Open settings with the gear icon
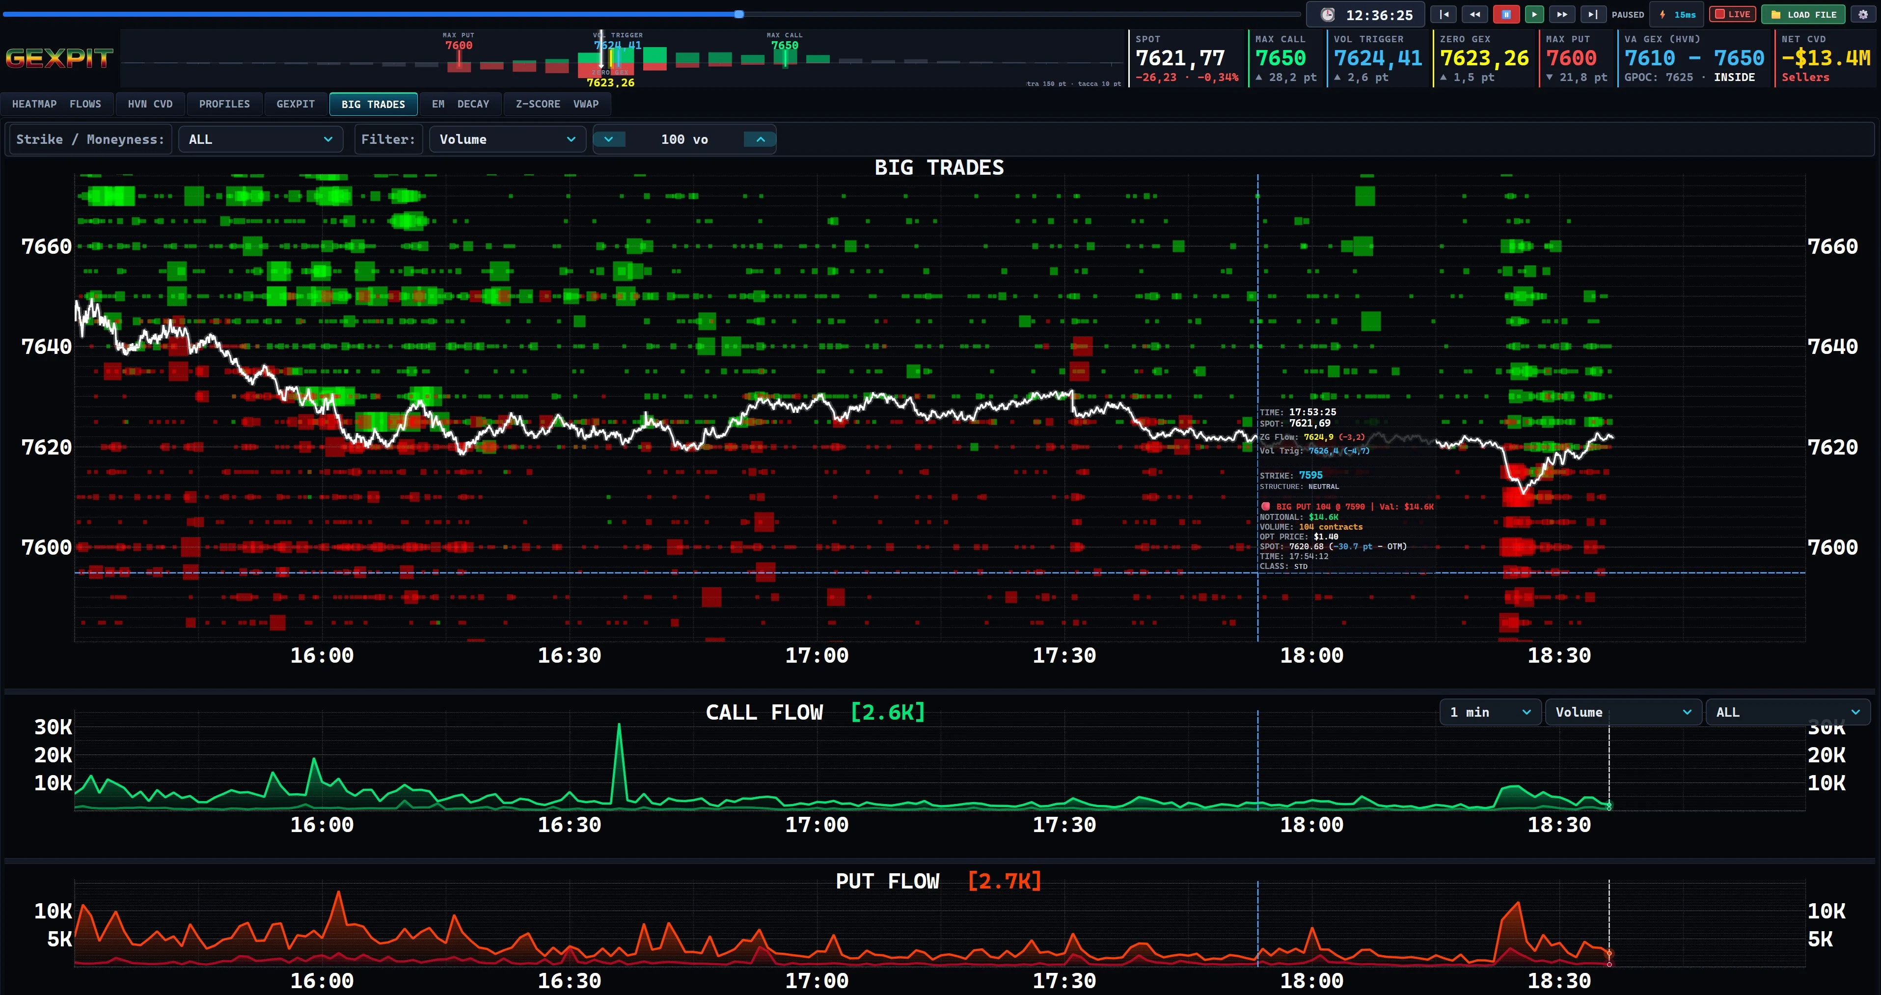Viewport: 1881px width, 995px height. tap(1863, 15)
